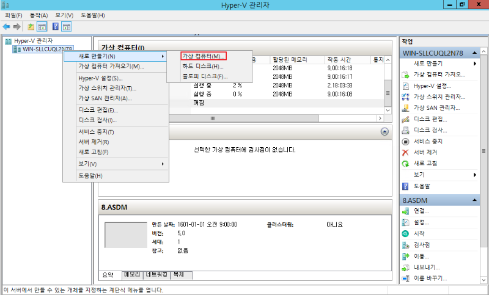This screenshot has height=295, width=489.
Task: Switch to the 네트워킹 tab
Action: [156, 274]
